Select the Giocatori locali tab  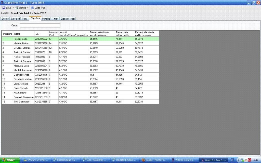68,19
